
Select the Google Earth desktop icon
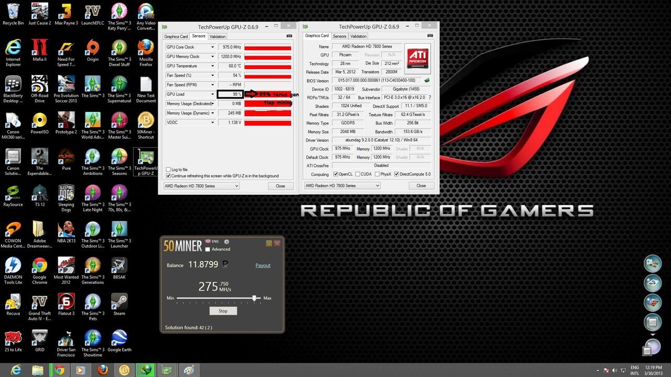[119, 341]
